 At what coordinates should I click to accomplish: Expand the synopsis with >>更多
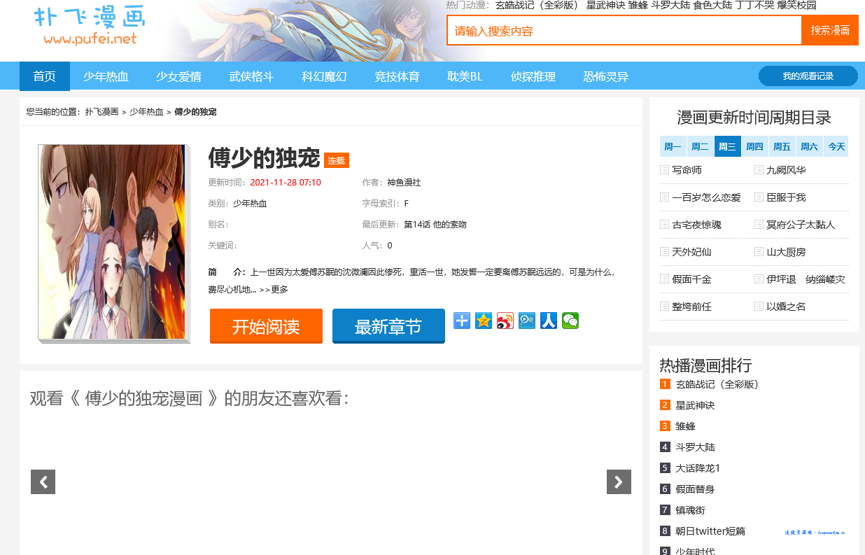coord(274,289)
